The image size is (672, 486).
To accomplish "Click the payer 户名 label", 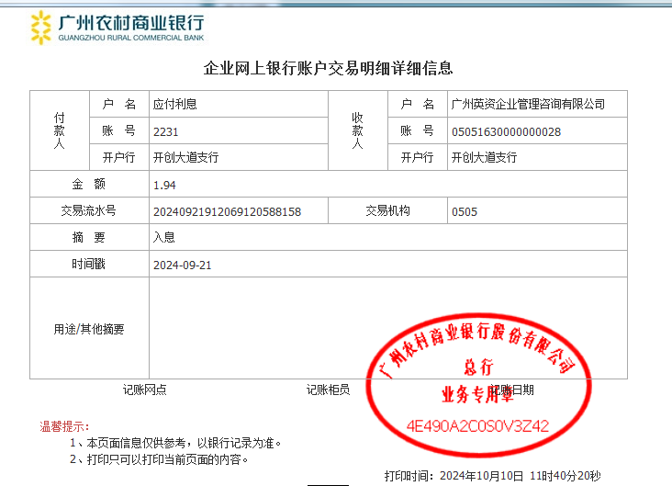I will point(118,104).
